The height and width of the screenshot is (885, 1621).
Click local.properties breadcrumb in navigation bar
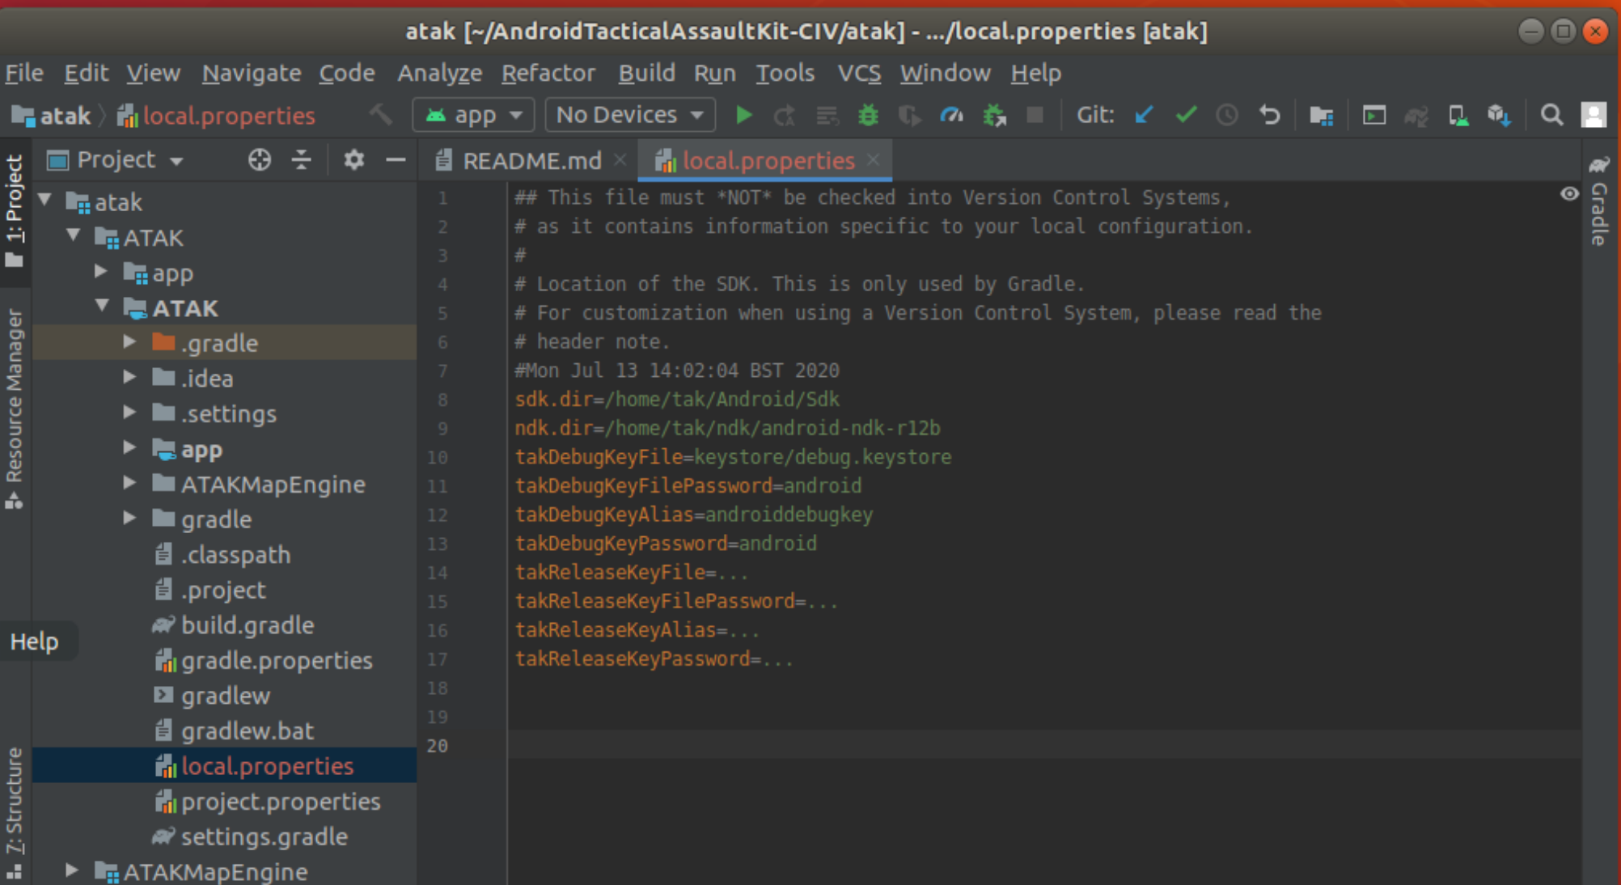click(x=216, y=116)
